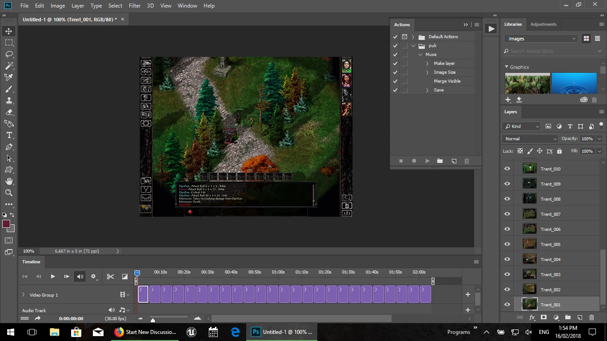Select the Rectangular Marquee tool
This screenshot has width=607, height=341.
(9, 43)
